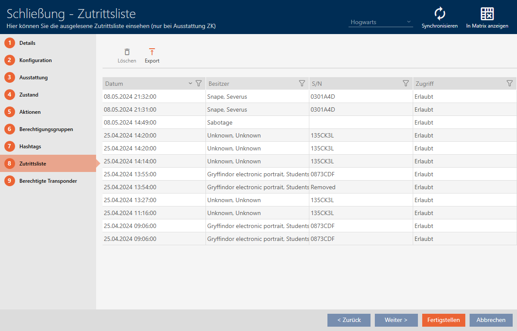Open the In Matrix anzeigen icon
Screen dimensions: 517x331
[x=487, y=14]
